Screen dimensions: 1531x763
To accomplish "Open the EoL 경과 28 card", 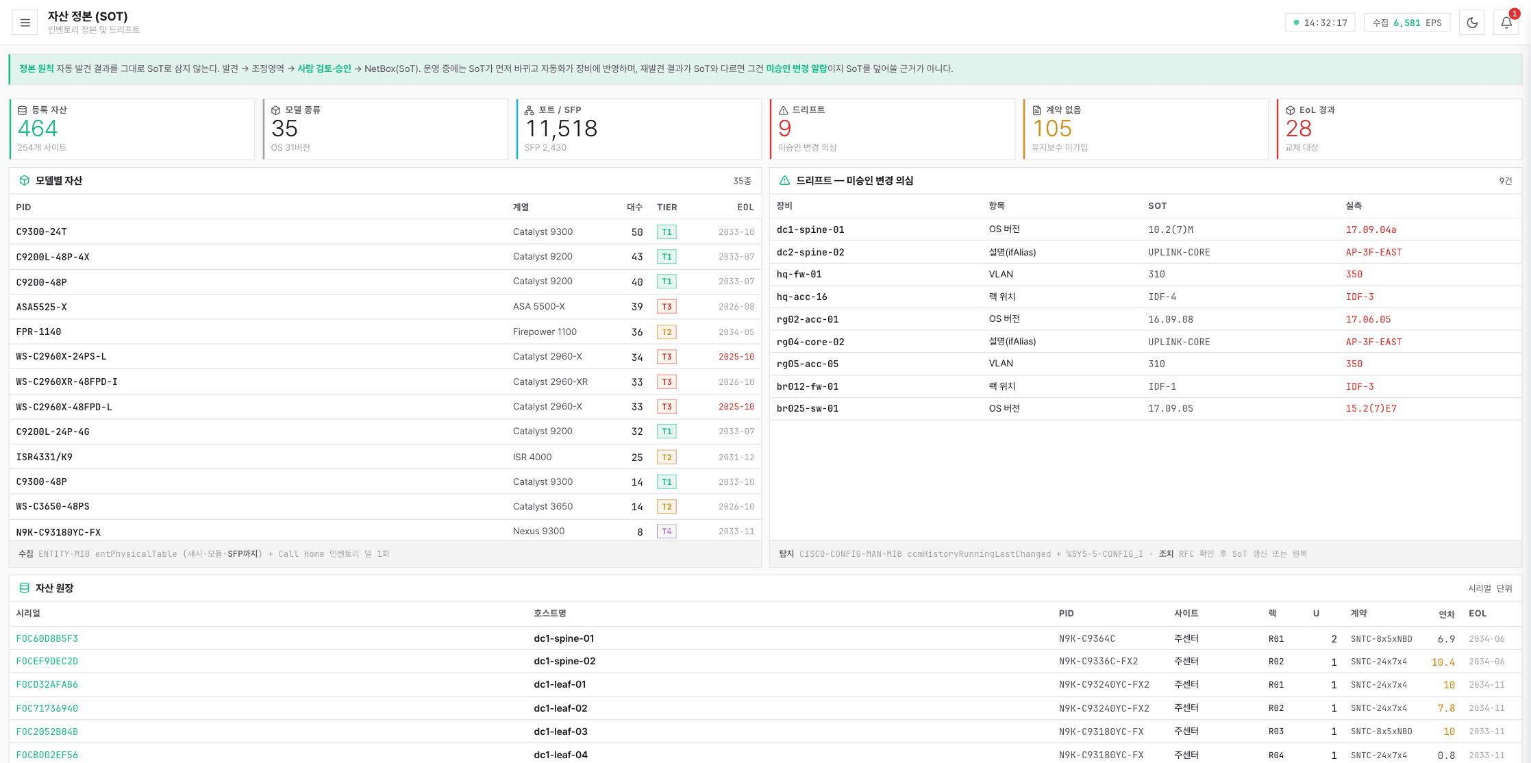I will 1399,129.
